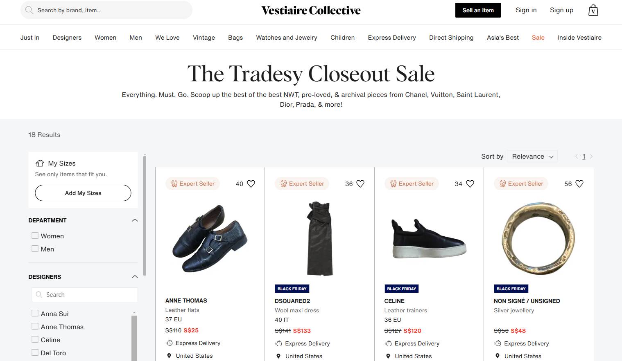Collapse the Department filter section
622x361 pixels.
[135, 220]
